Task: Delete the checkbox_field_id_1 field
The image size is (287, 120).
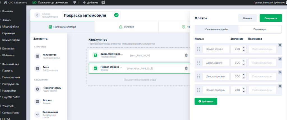Action: click(x=186, y=68)
